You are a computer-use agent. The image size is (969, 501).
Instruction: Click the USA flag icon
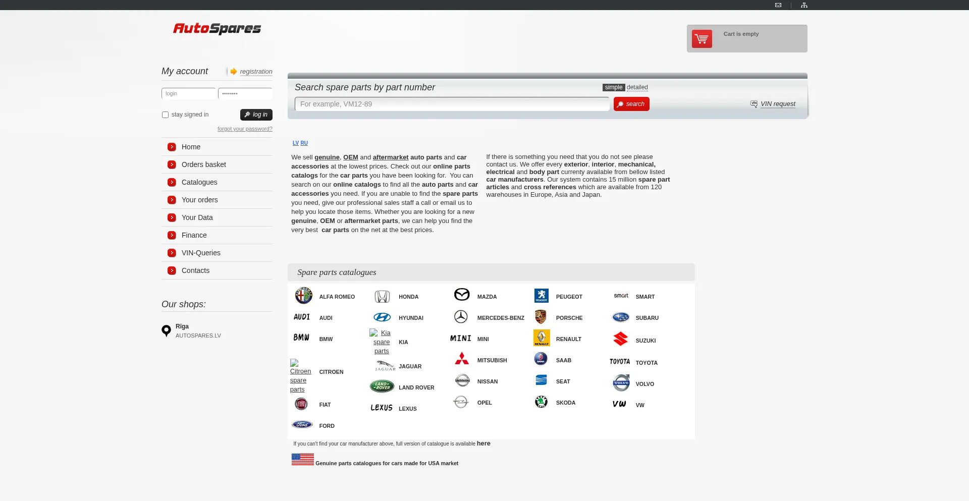coord(302,459)
